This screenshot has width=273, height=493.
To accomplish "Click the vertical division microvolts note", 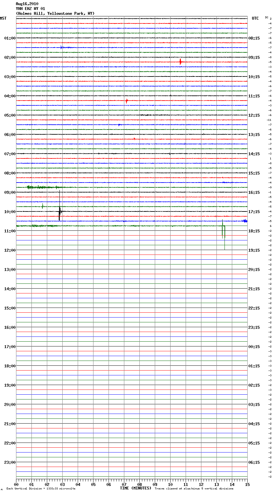I will point(41,489).
